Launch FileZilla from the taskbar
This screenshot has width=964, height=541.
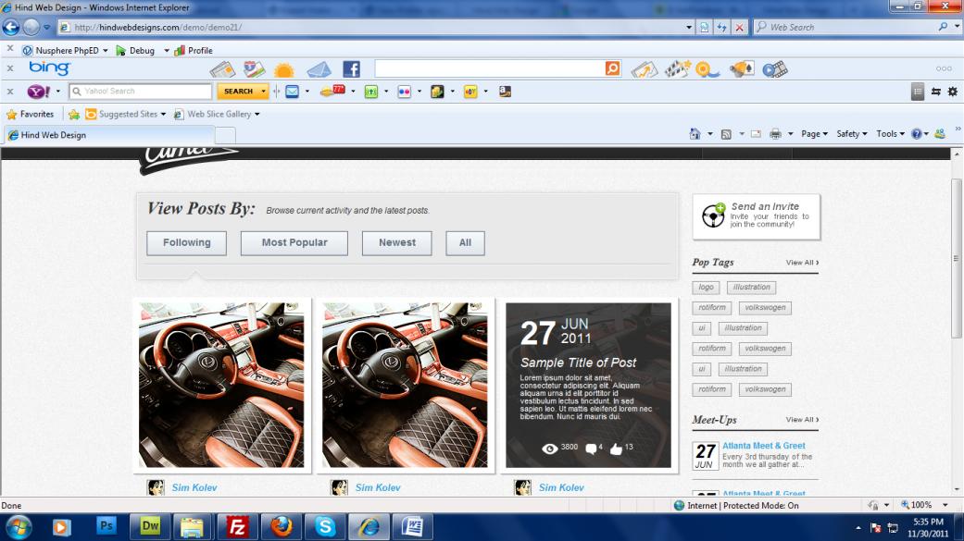[239, 526]
